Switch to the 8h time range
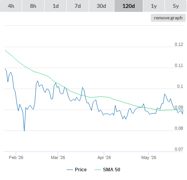 [x=33, y=6]
